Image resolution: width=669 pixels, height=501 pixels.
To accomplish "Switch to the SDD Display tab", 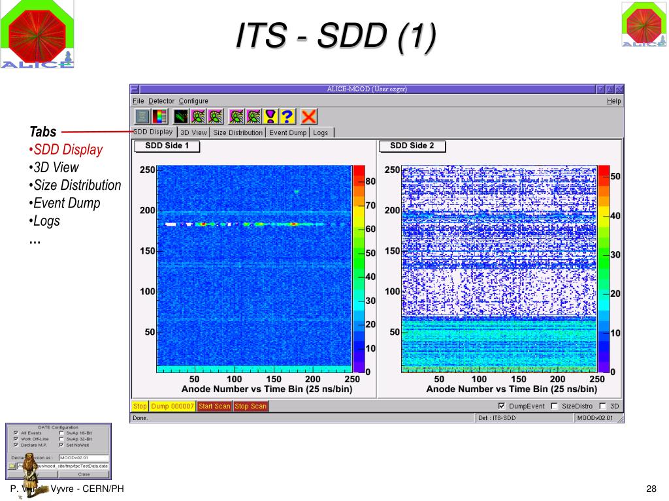I will click(x=153, y=132).
